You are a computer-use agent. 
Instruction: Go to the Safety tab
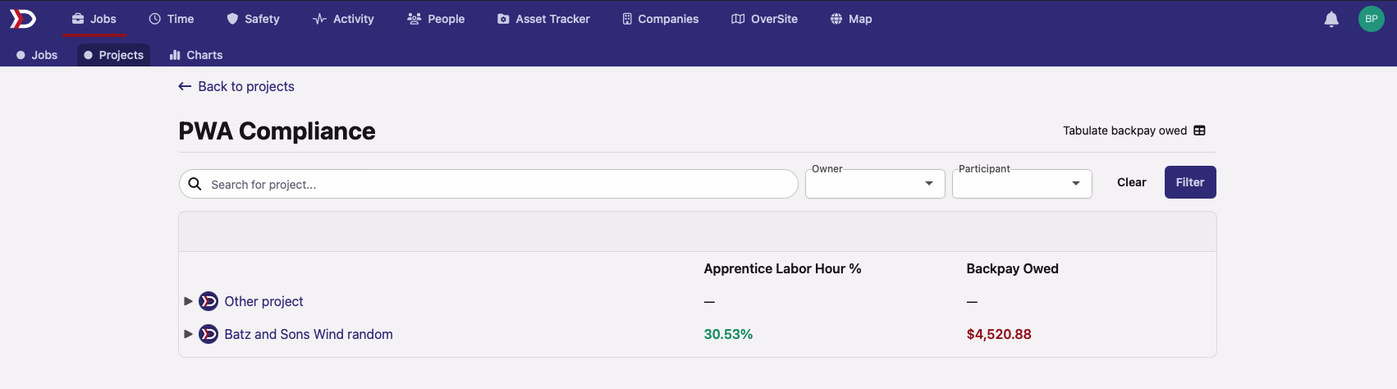click(x=253, y=19)
